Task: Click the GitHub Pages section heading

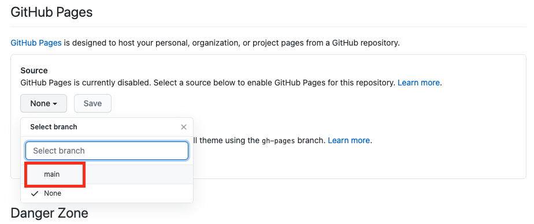Action: pos(51,12)
